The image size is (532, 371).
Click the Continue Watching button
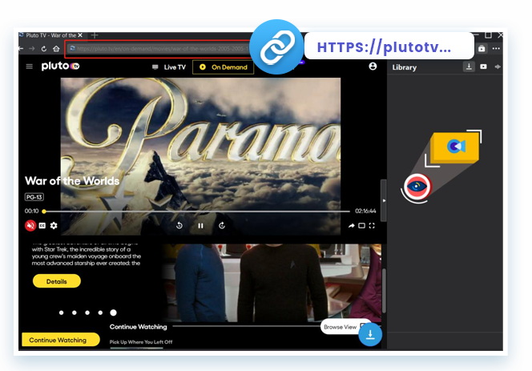click(x=60, y=340)
